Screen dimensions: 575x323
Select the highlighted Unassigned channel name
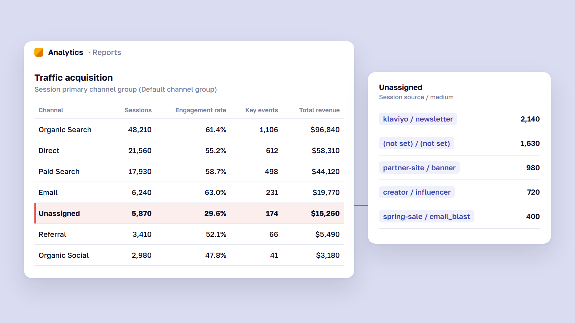[x=59, y=214]
